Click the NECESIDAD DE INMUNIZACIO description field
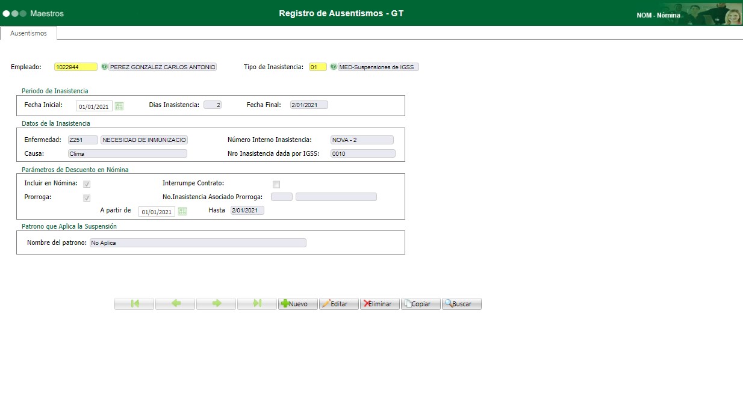Screen dimensions: 743x420 point(144,140)
